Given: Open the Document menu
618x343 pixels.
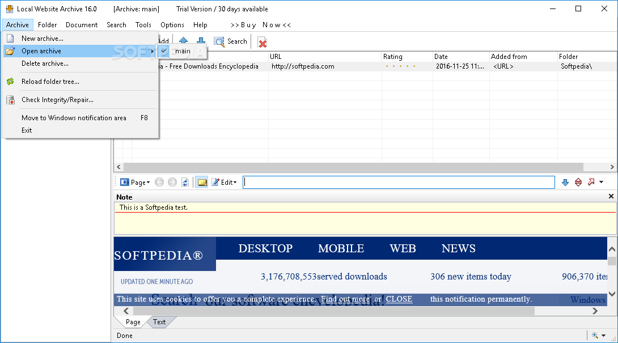Looking at the screenshot, I should point(82,25).
